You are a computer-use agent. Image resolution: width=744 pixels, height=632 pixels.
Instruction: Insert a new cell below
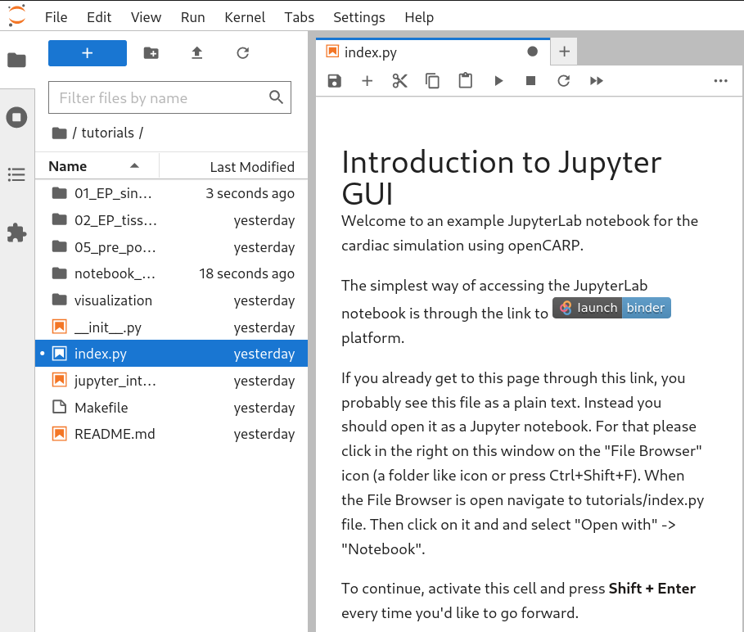(x=367, y=81)
